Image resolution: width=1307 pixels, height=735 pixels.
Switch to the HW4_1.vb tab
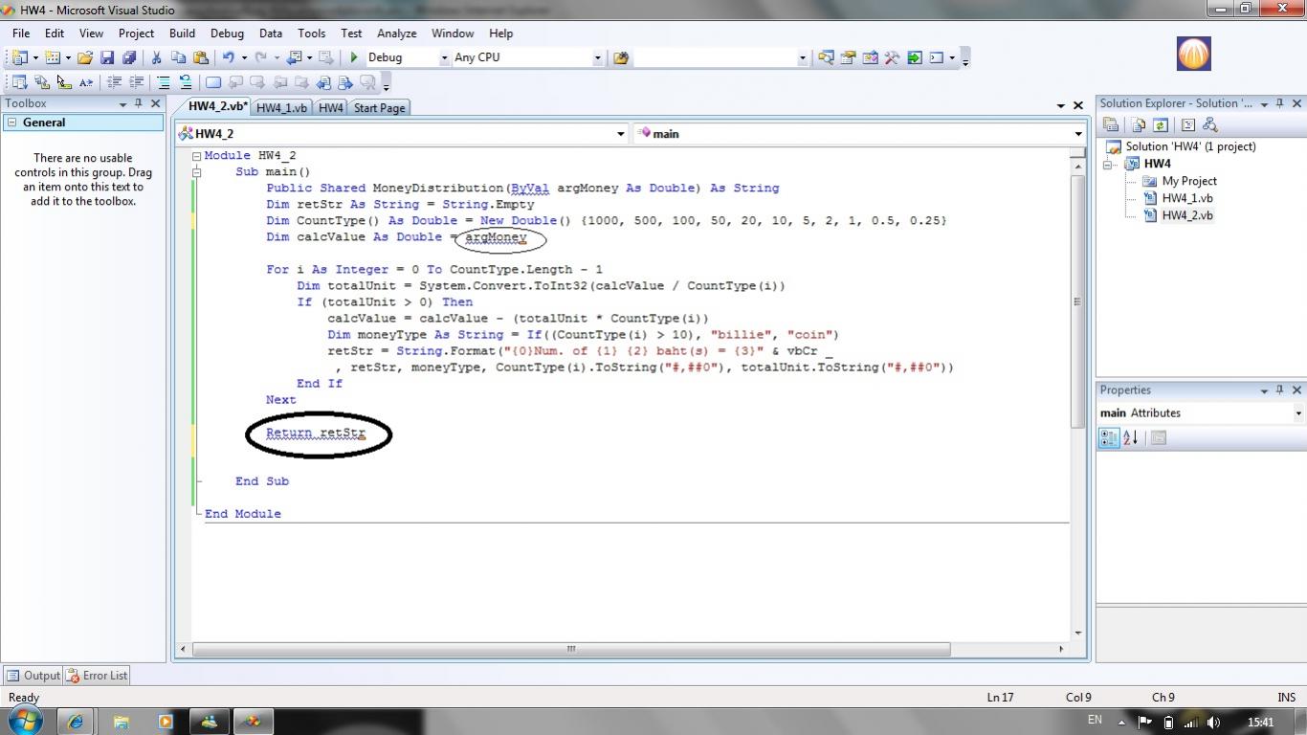pyautogui.click(x=281, y=108)
